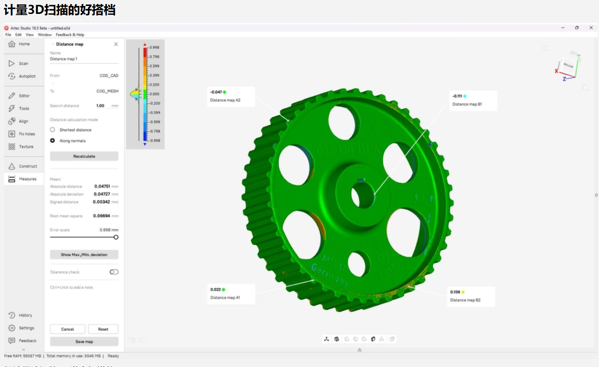
Task: Select the Align tool icon
Action: point(12,121)
